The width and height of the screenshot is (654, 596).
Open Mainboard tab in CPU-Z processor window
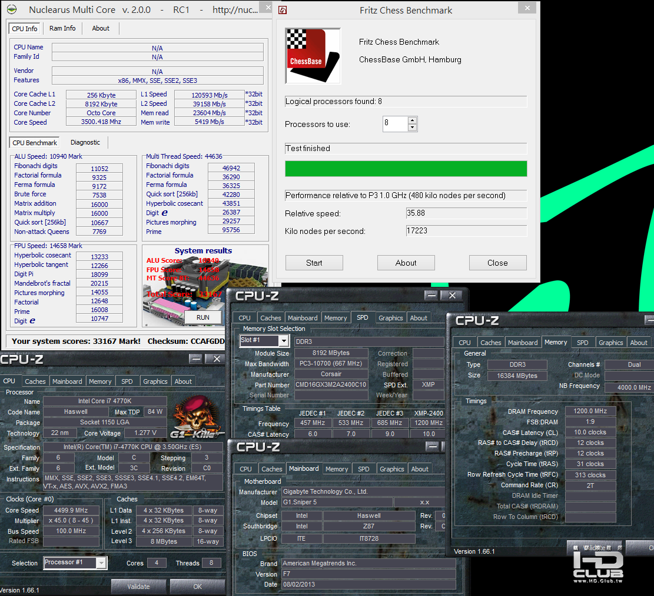point(67,381)
